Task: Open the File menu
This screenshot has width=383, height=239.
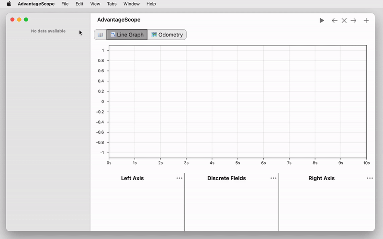Action: tap(65, 4)
